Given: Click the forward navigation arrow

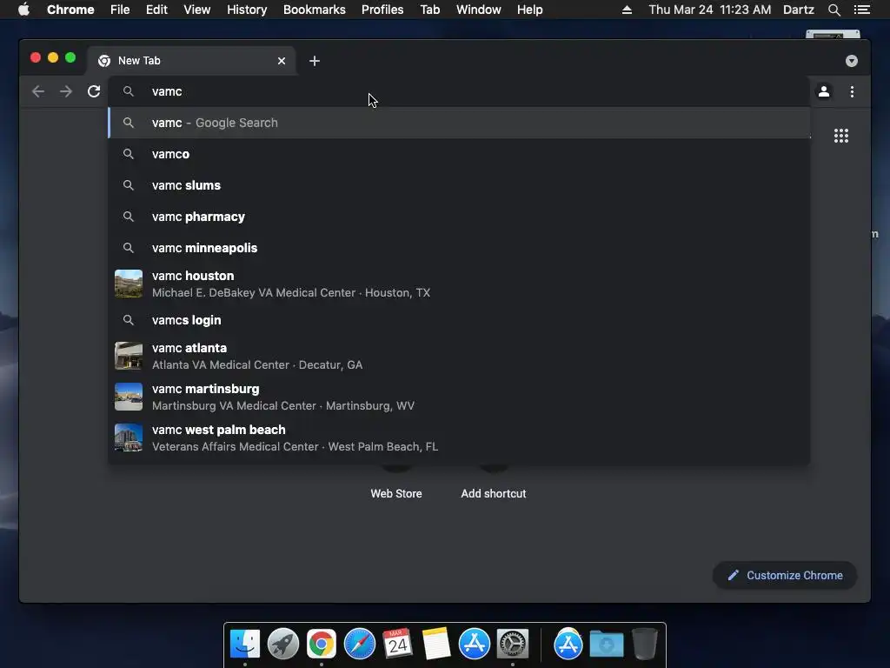Looking at the screenshot, I should [x=66, y=91].
